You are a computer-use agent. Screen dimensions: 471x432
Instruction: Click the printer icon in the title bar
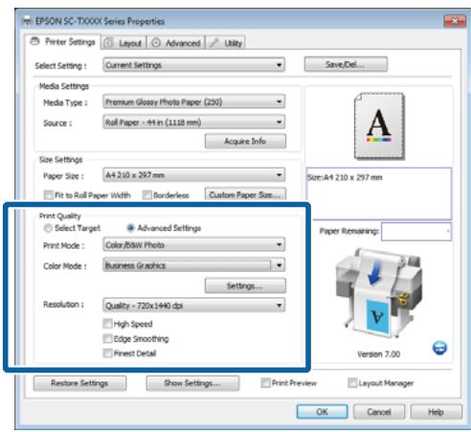(28, 21)
